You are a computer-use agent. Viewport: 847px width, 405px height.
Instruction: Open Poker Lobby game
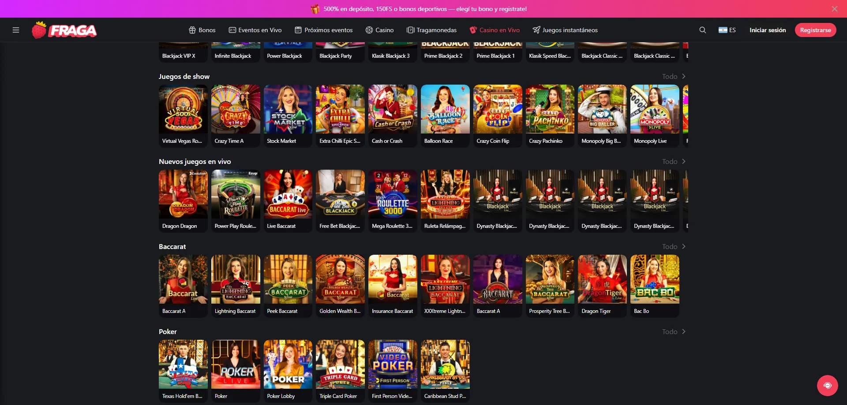pyautogui.click(x=288, y=371)
